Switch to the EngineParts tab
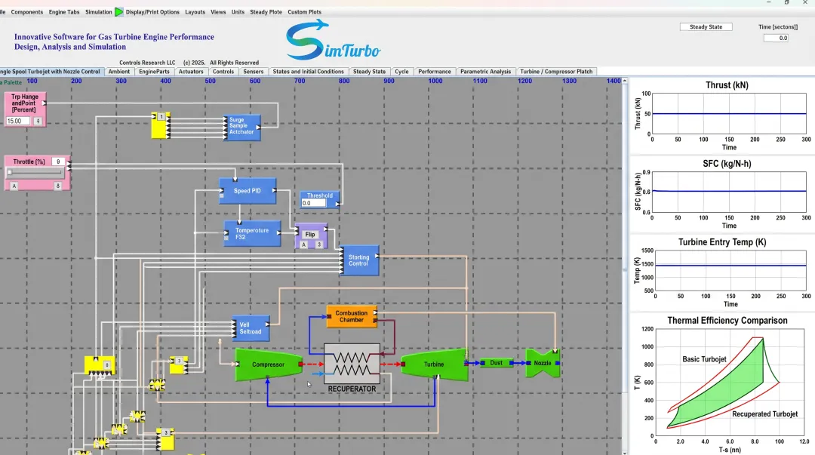 (154, 72)
